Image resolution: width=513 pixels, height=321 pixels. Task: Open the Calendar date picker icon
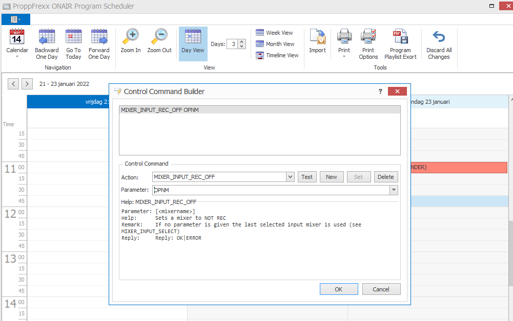(x=17, y=38)
